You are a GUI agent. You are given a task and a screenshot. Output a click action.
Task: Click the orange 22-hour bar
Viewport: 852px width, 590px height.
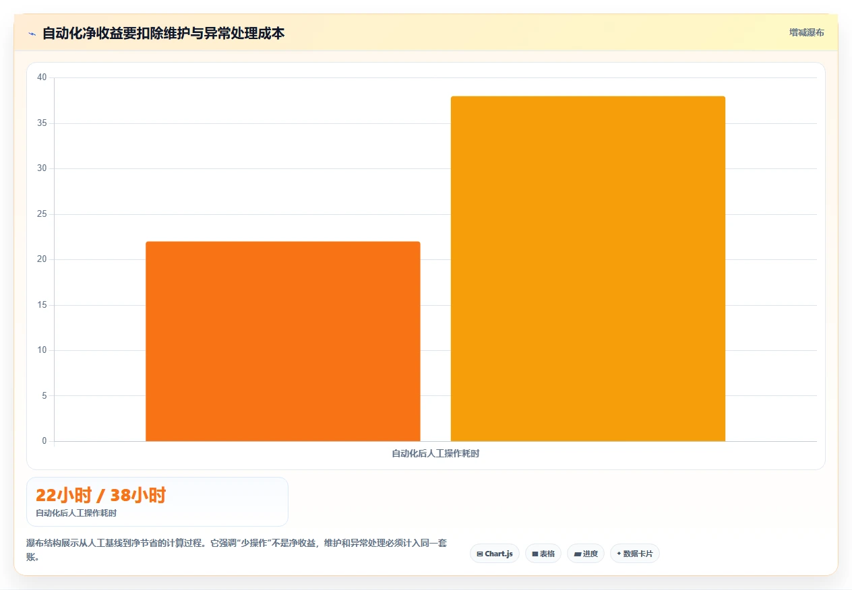click(x=283, y=341)
